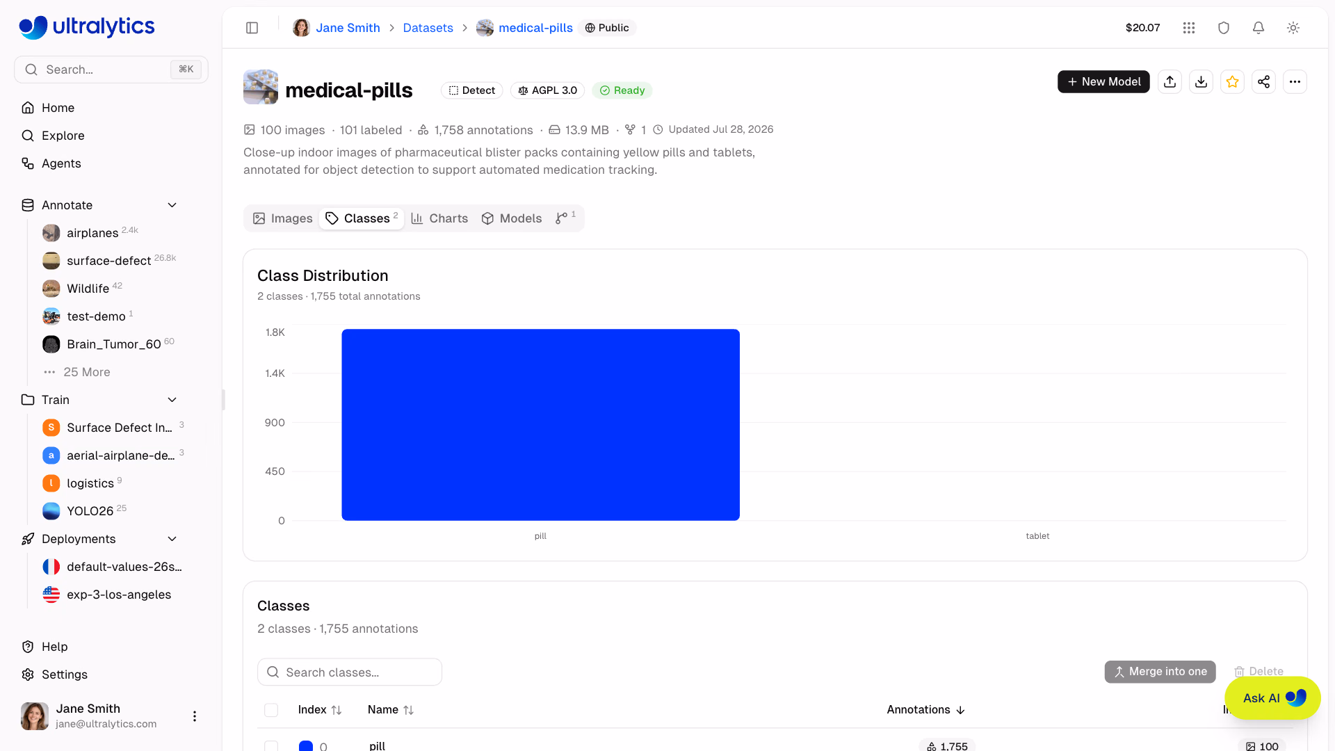This screenshot has width=1335, height=751.
Task: Go to Explore in sidebar
Action: point(63,136)
